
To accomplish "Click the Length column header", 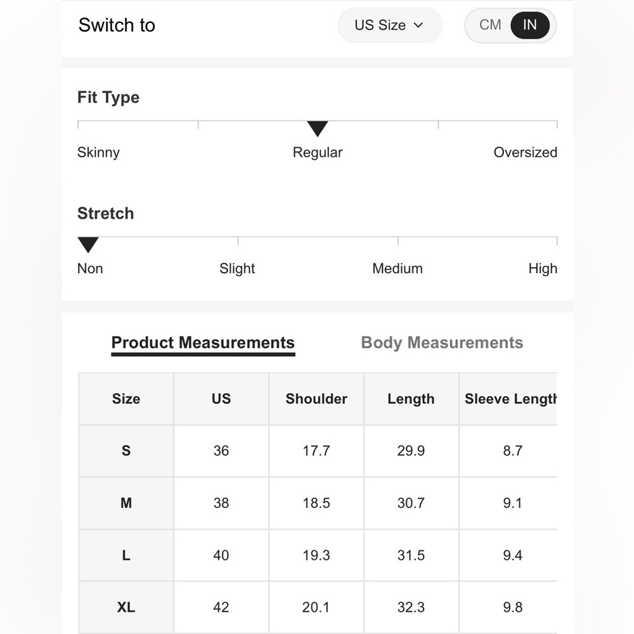I will [x=411, y=399].
